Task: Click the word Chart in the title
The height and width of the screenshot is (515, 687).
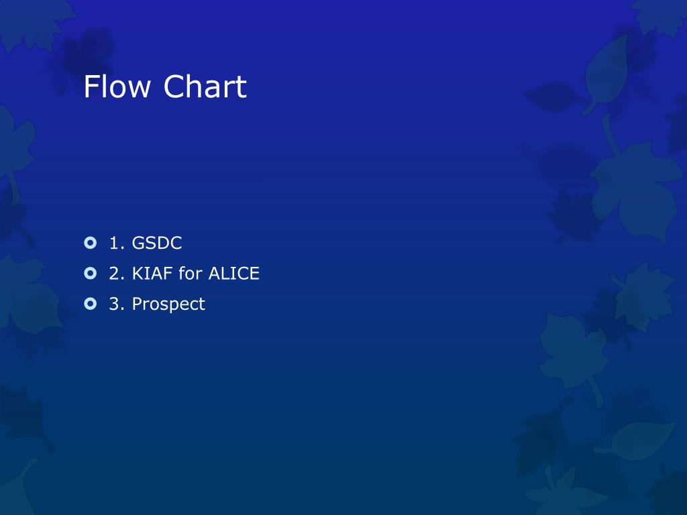Action: pos(205,87)
